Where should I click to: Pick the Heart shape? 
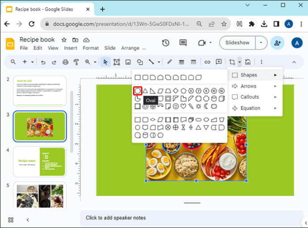click(x=183, y=106)
